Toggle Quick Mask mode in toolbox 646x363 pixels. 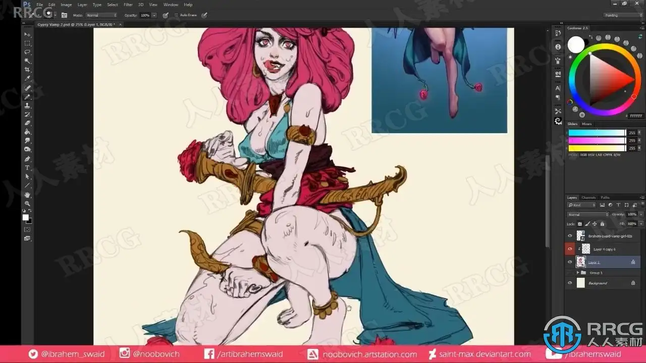[x=27, y=229]
